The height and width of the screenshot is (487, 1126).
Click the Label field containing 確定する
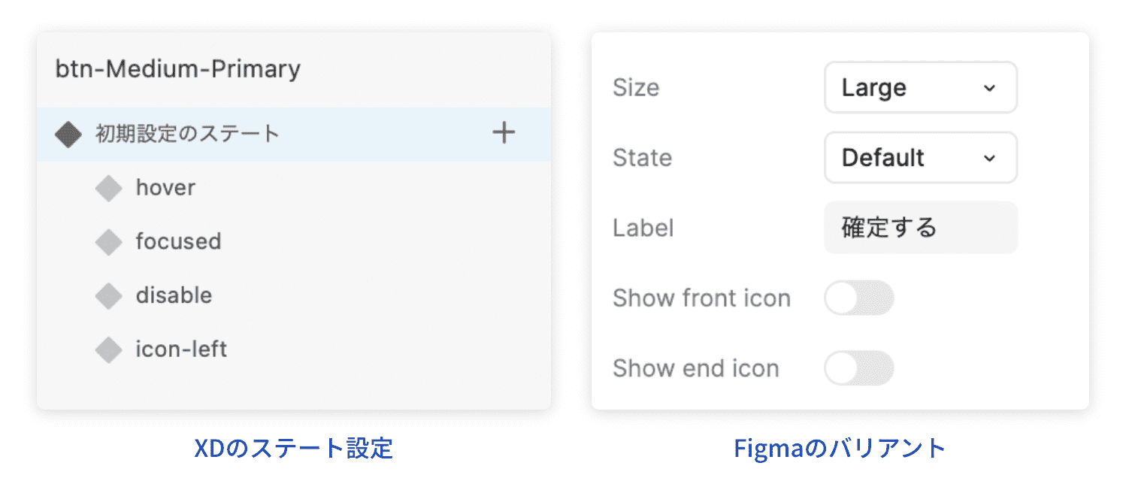click(x=920, y=228)
